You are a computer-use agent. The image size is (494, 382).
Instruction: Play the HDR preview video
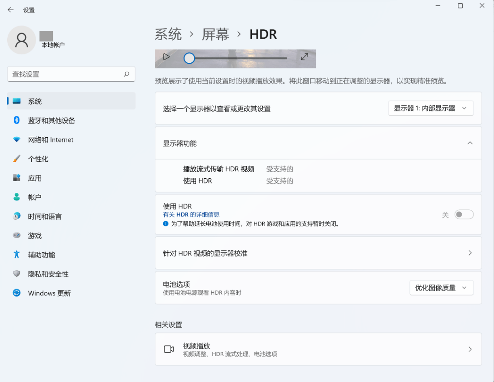coord(166,57)
